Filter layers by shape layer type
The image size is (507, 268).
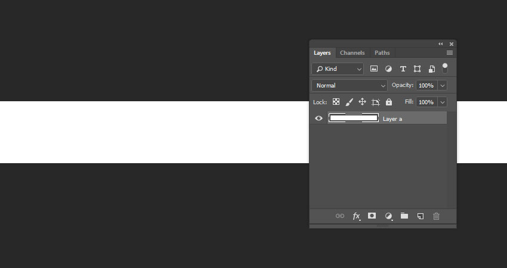pos(417,69)
